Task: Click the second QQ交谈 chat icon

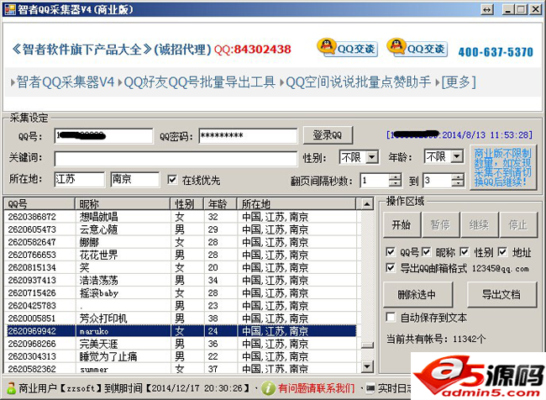Action: (x=417, y=48)
